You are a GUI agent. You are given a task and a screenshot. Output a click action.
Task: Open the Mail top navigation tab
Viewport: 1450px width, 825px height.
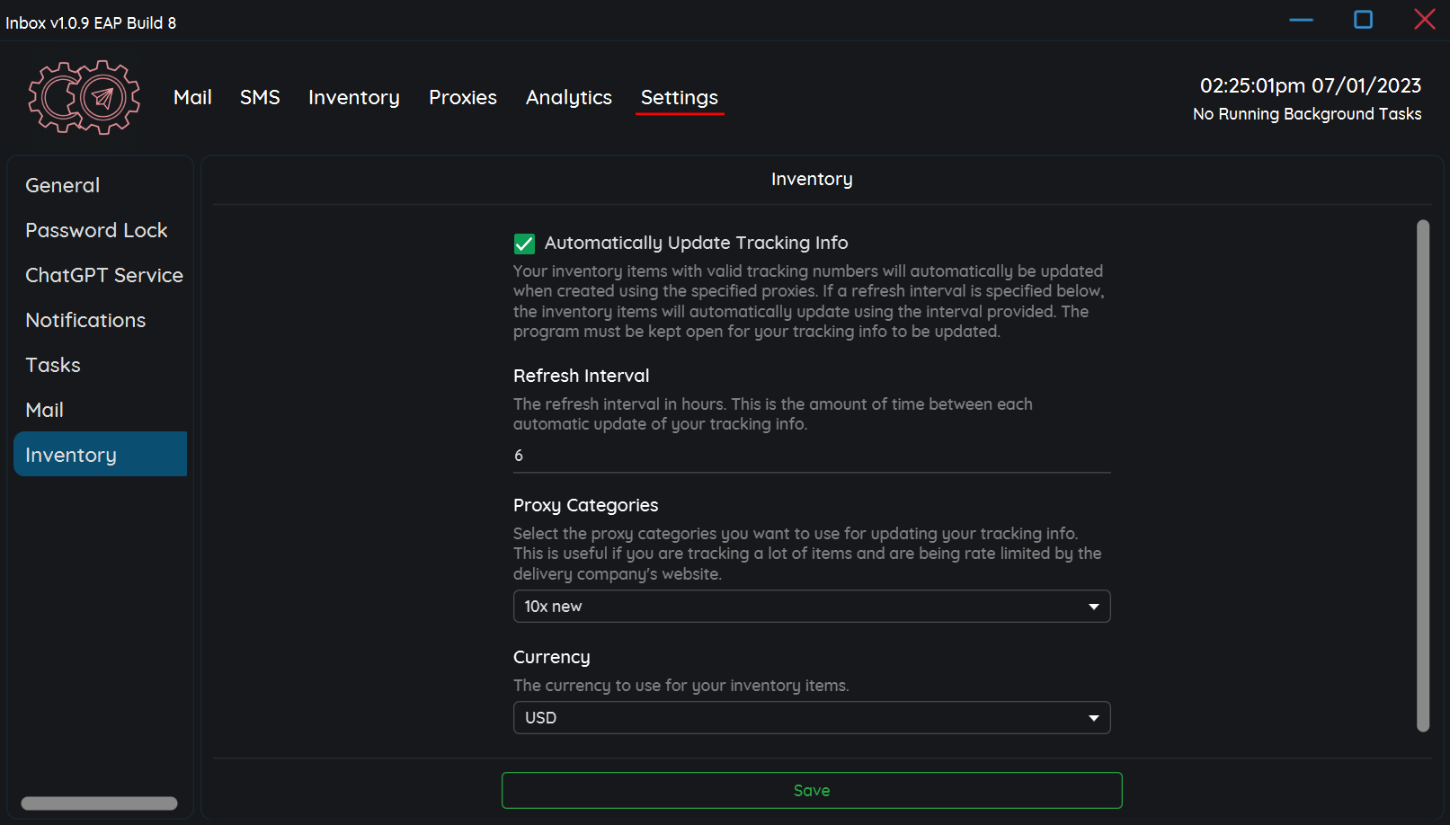click(192, 97)
